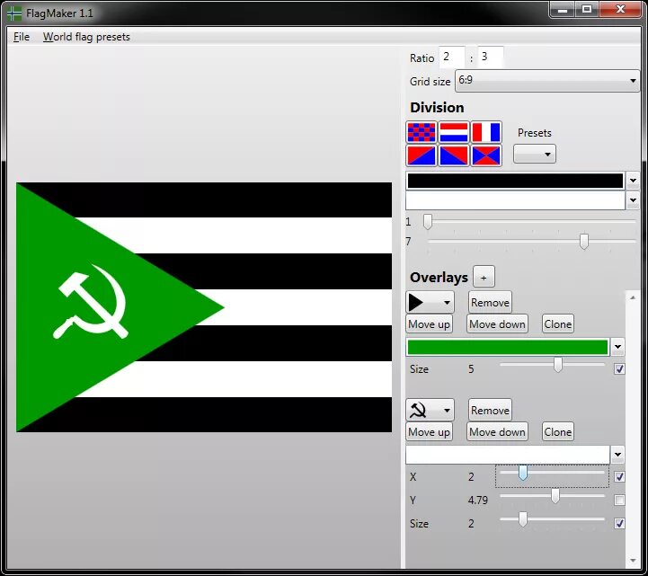The width and height of the screenshot is (648, 576).
Task: Click the division slider labeled 7
Action: (x=531, y=242)
